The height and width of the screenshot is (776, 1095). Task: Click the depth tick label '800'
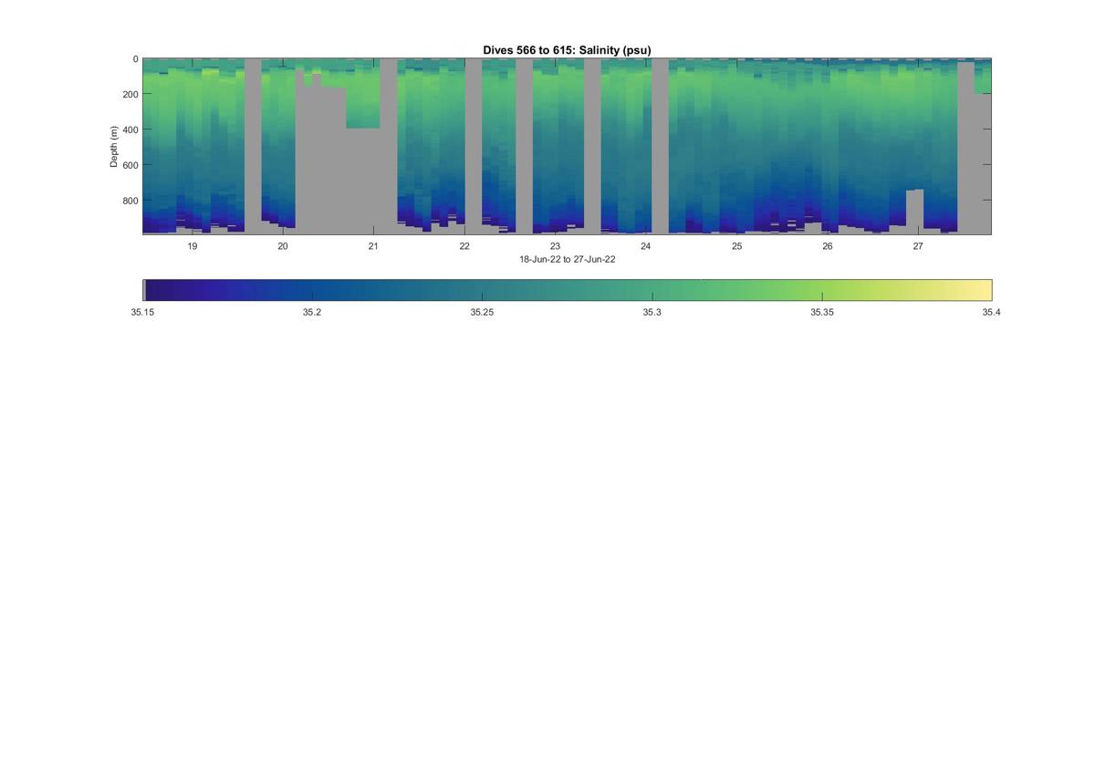[130, 201]
